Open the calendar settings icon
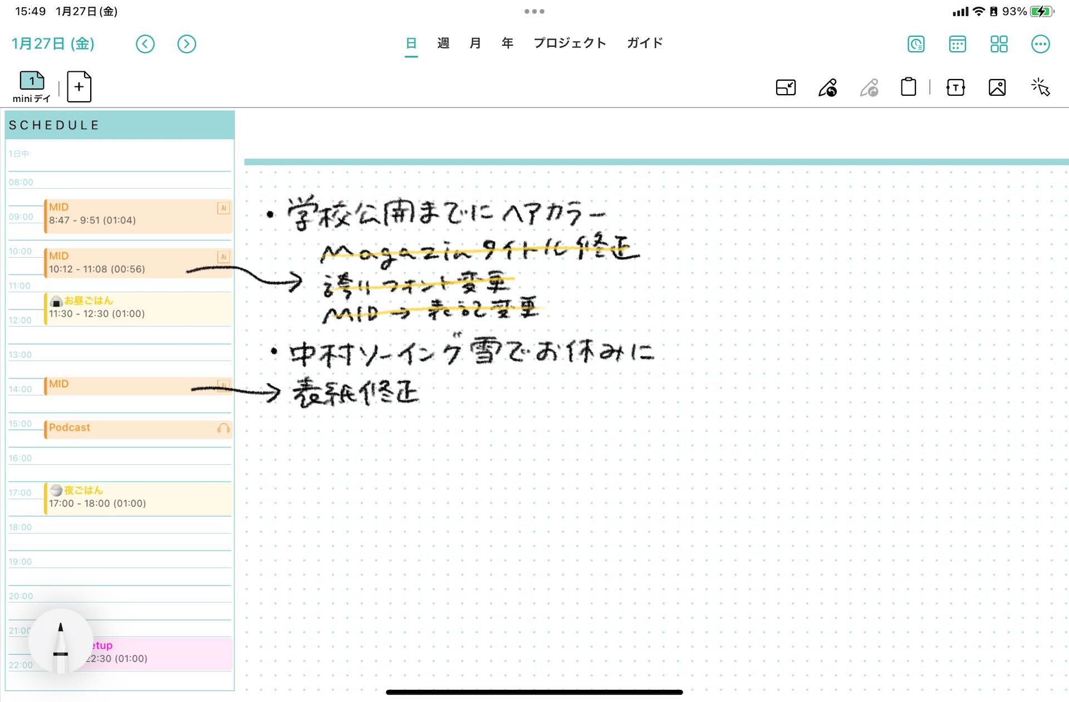Viewport: 1069px width, 702px height. point(958,44)
